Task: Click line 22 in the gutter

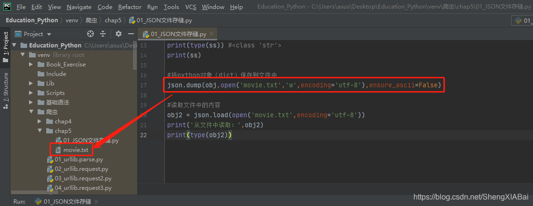Action: [143, 135]
